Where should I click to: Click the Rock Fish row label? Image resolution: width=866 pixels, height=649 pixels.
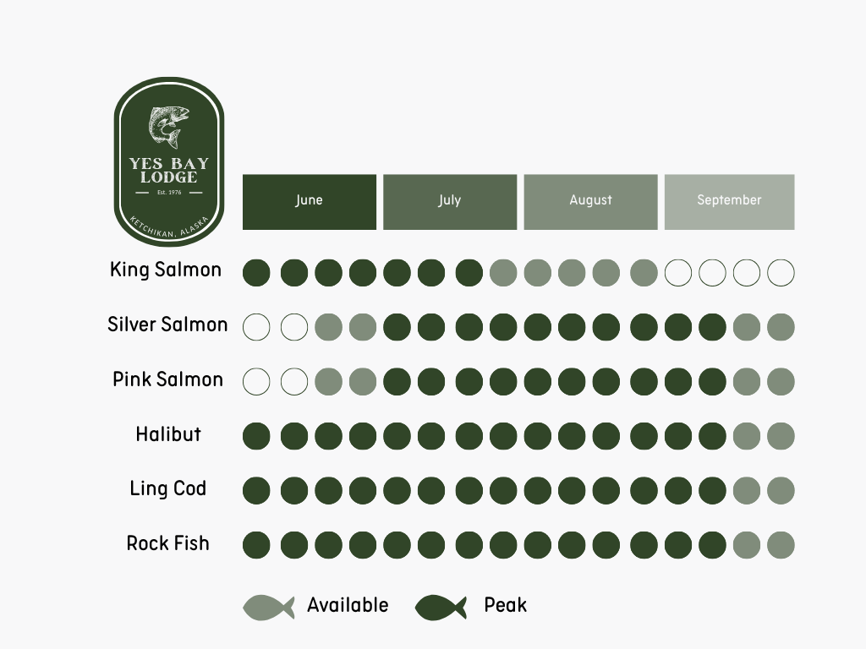tap(168, 543)
